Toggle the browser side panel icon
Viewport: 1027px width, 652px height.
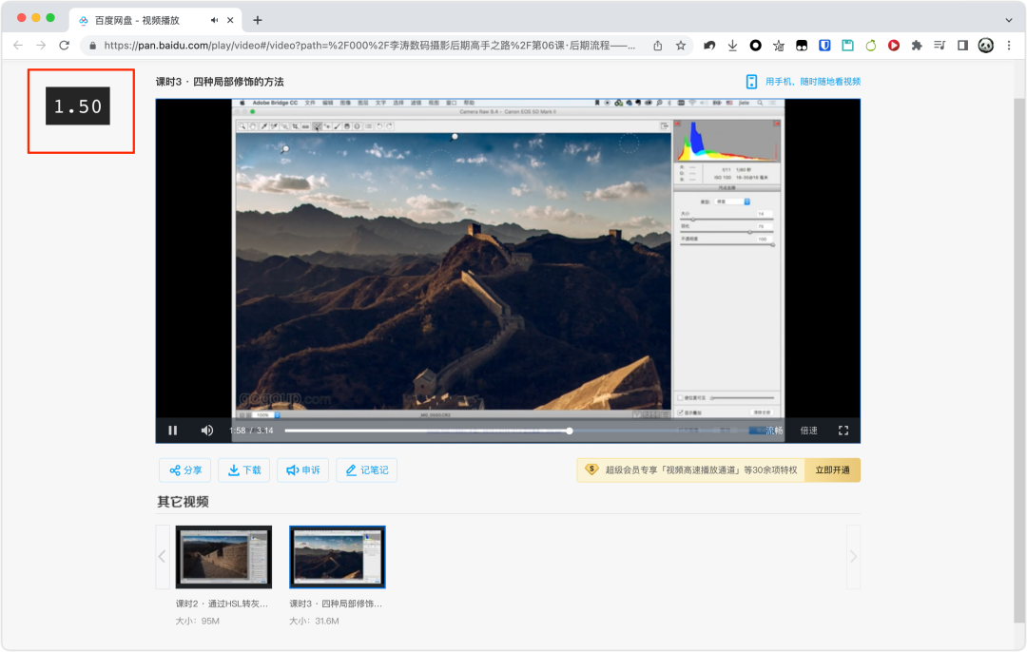click(962, 46)
